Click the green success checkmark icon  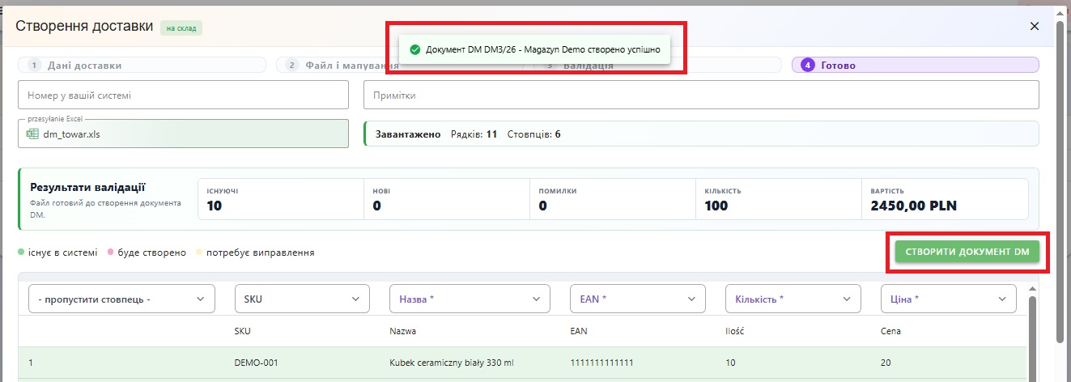(414, 49)
